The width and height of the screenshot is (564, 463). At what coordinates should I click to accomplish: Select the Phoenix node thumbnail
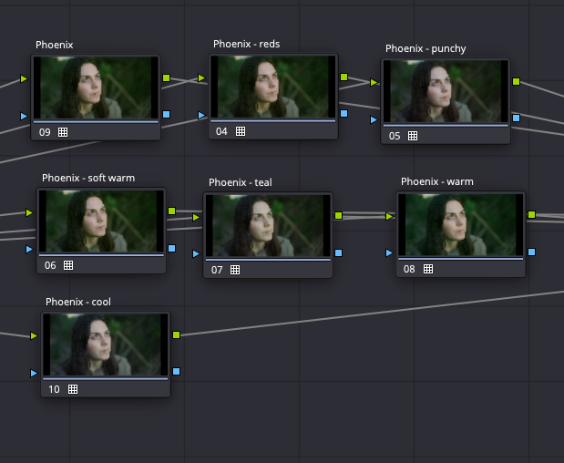[x=95, y=88]
